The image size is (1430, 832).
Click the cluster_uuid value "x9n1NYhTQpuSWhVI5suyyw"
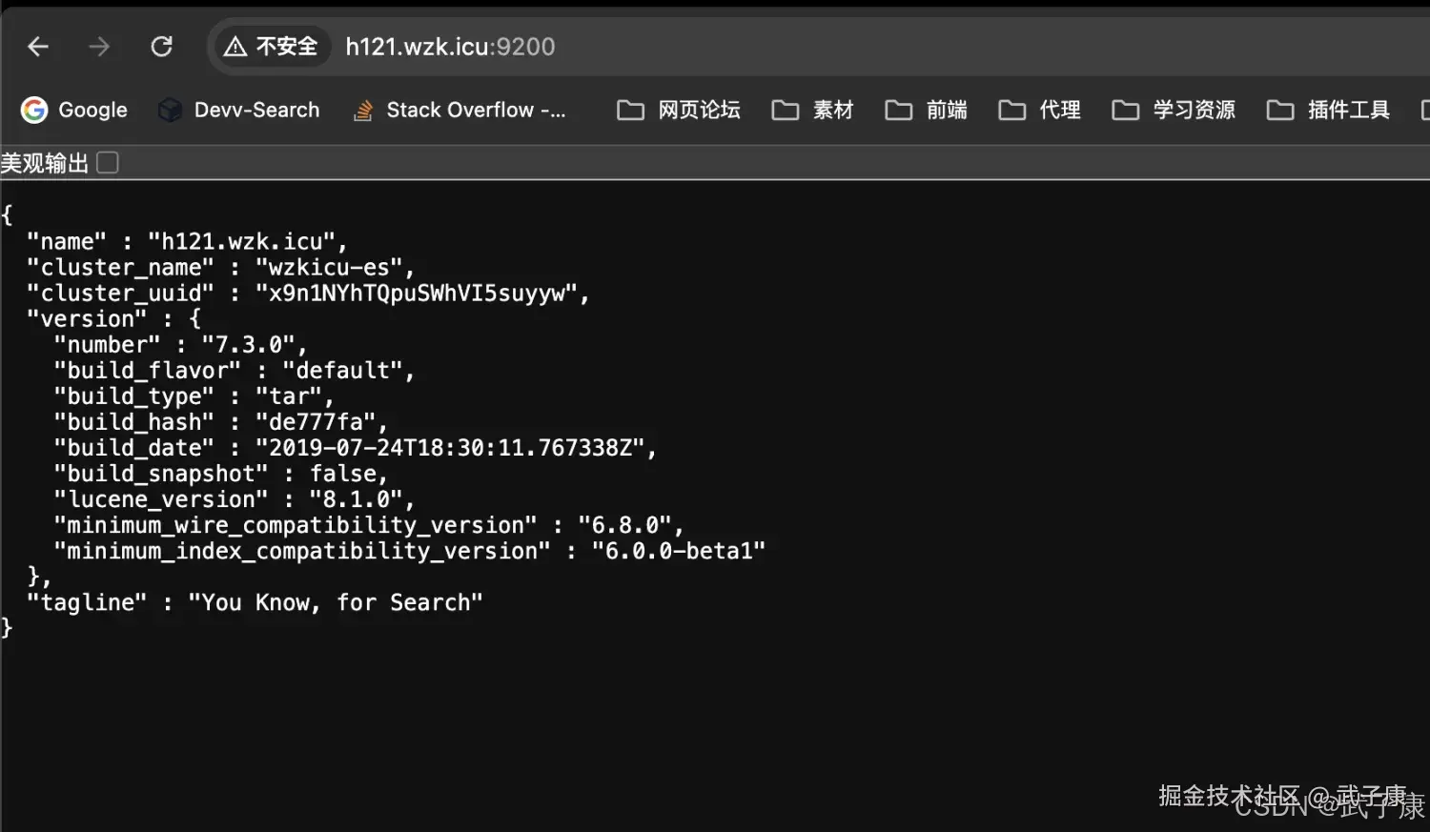click(417, 294)
